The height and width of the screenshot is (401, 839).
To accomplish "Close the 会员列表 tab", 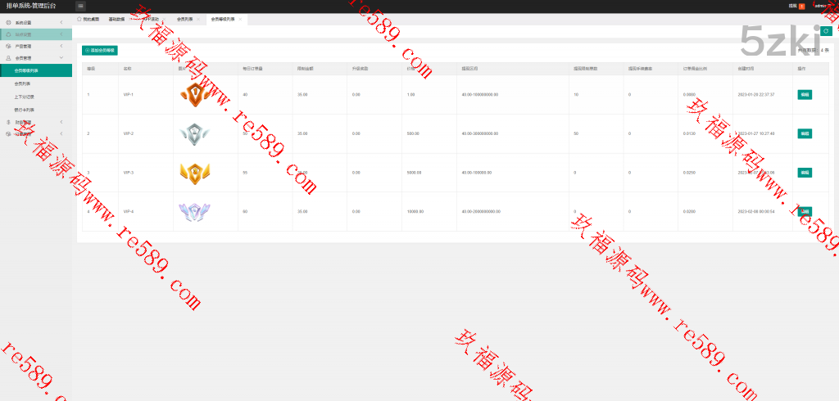I will pyautogui.click(x=197, y=18).
